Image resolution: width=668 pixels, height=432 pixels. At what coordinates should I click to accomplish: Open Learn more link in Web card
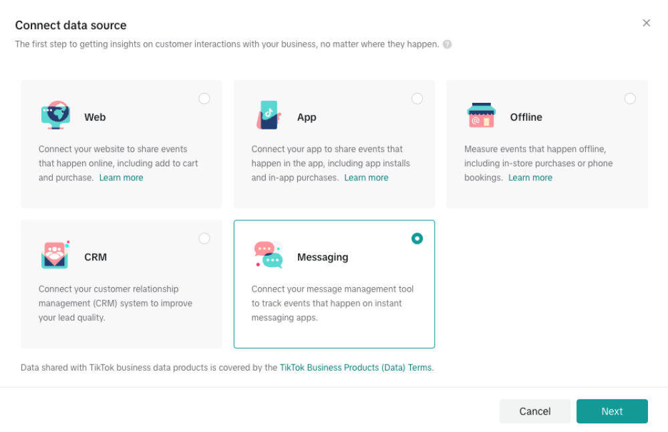(x=121, y=178)
